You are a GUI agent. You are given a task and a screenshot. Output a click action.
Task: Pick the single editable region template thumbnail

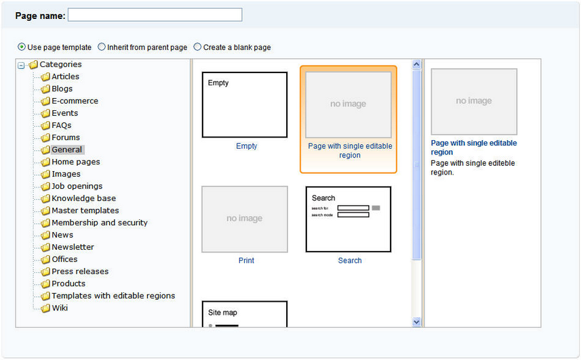point(348,105)
